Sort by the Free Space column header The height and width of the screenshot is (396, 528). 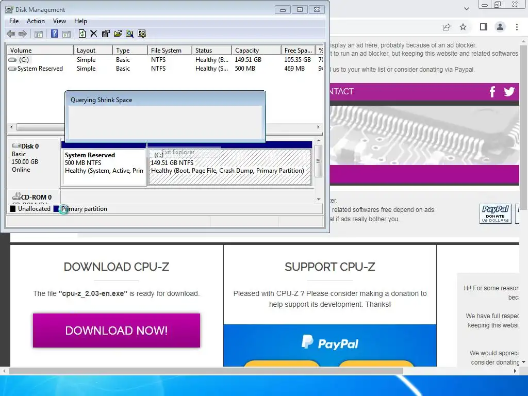(298, 50)
